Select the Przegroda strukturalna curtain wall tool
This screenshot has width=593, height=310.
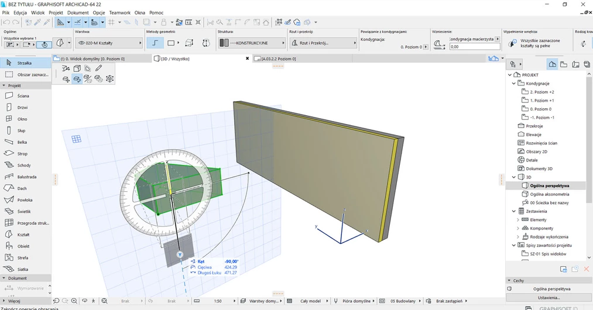click(x=25, y=223)
